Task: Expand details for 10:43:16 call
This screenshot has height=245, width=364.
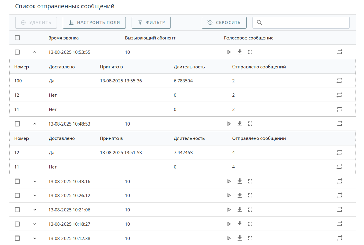Action: tap(34, 182)
